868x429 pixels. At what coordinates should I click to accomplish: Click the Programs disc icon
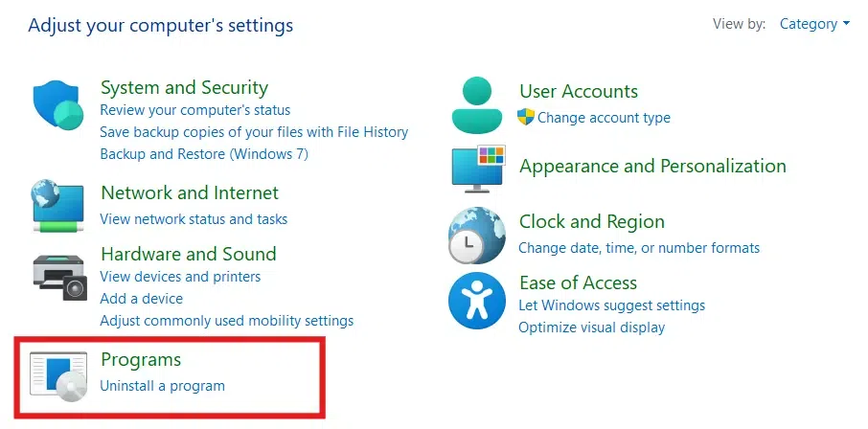click(x=59, y=374)
